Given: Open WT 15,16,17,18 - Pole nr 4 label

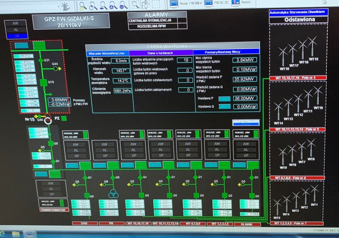Looking at the screenshot, I should point(298,78).
